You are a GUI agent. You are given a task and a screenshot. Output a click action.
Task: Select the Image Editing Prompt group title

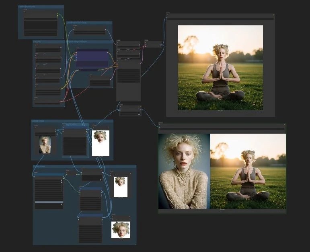click(77, 42)
